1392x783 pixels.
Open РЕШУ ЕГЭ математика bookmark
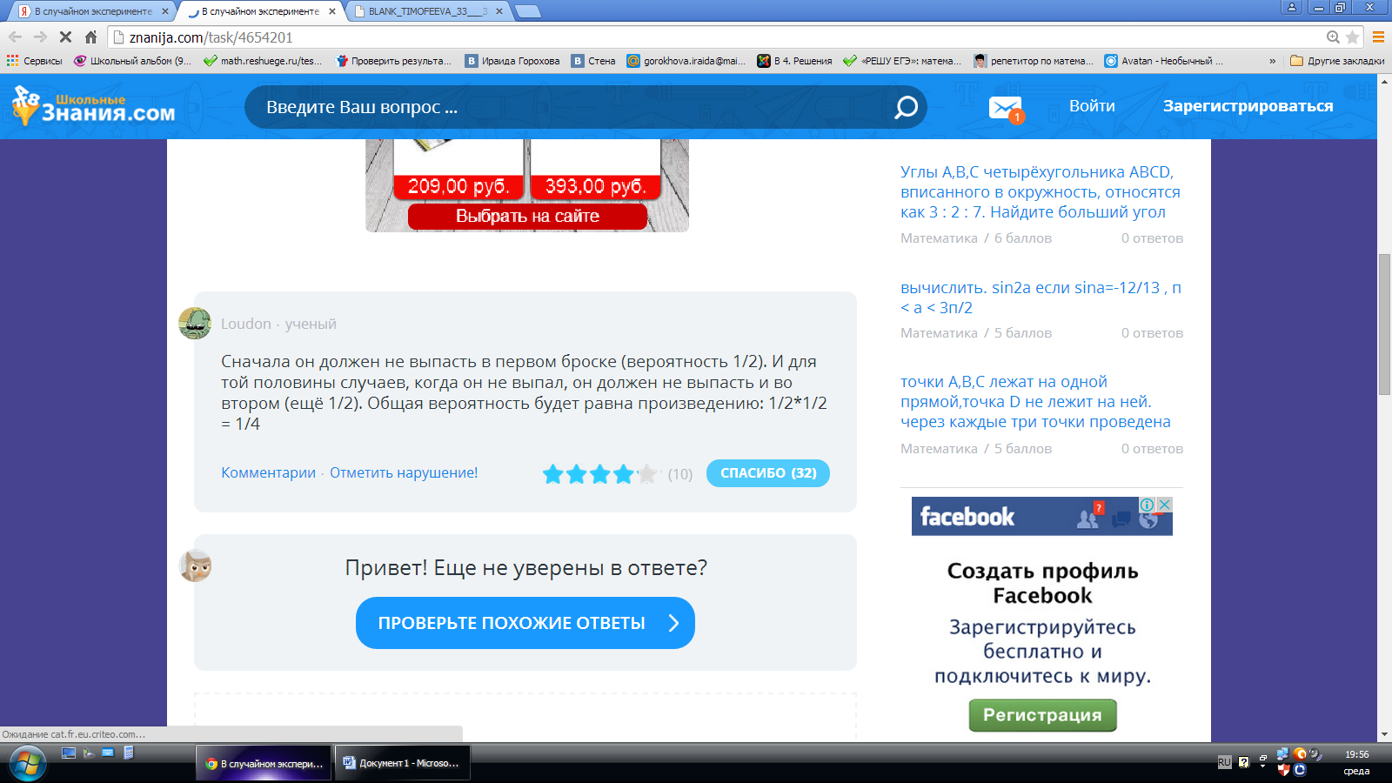click(902, 61)
